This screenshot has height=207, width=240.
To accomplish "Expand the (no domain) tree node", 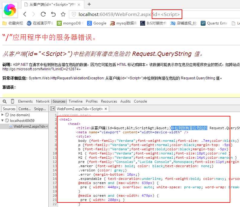I will 2,114.
